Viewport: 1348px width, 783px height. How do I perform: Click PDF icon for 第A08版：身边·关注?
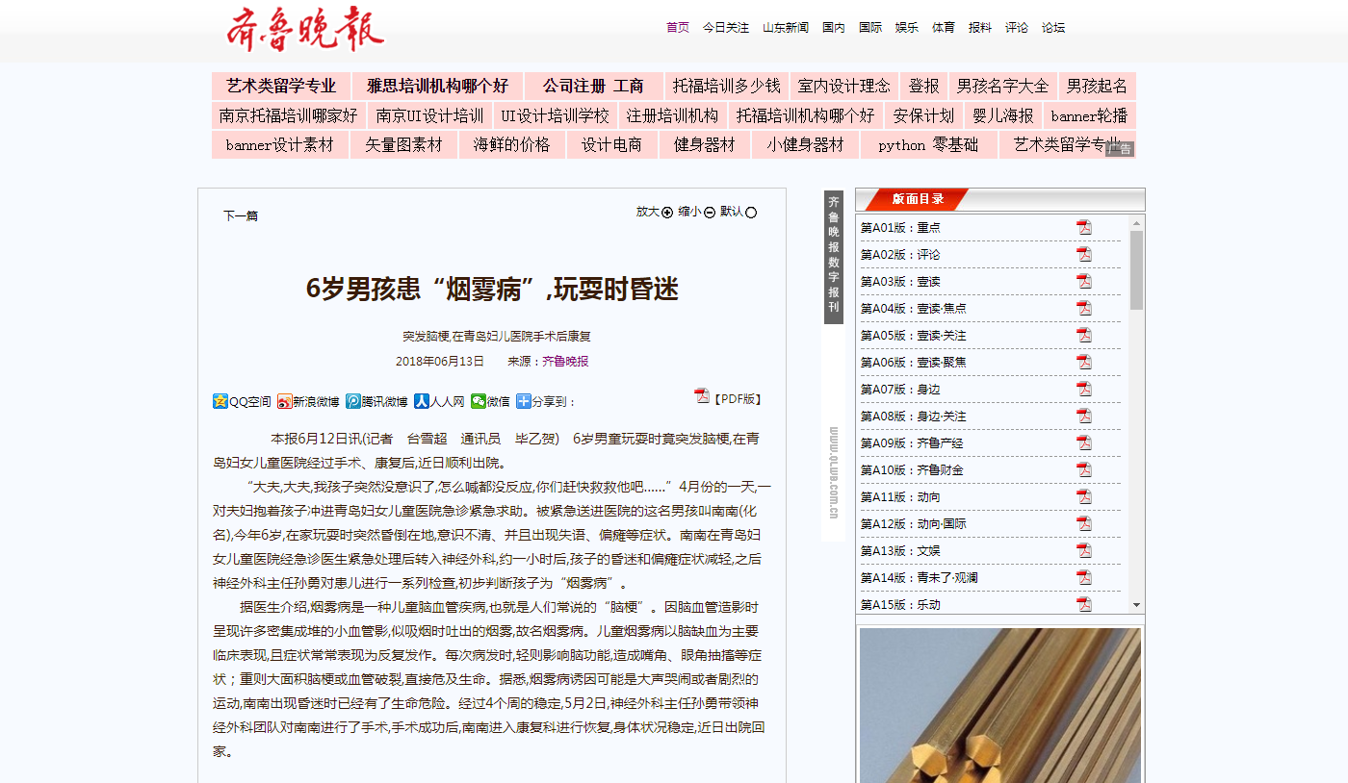(x=1084, y=417)
